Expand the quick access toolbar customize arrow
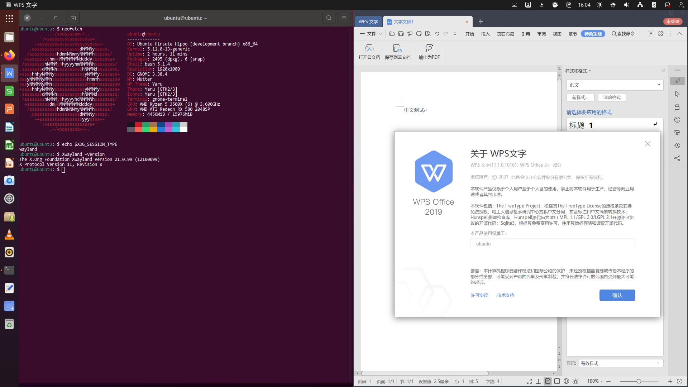The image size is (688, 387). coord(455,34)
